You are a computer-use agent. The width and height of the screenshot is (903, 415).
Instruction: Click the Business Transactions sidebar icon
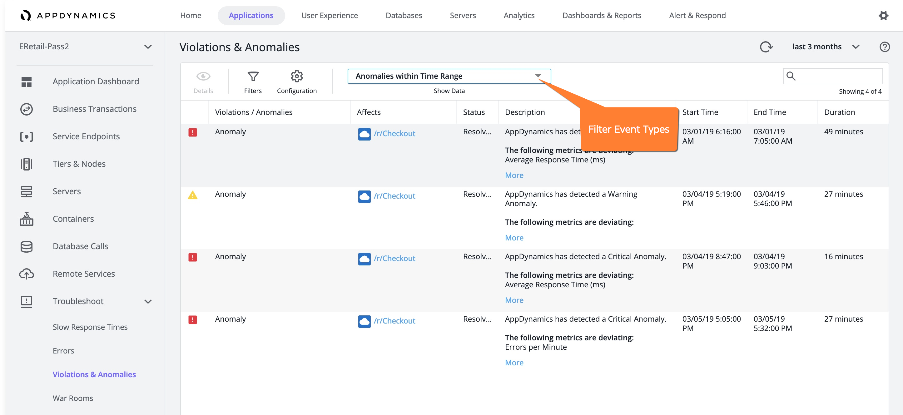coord(26,109)
